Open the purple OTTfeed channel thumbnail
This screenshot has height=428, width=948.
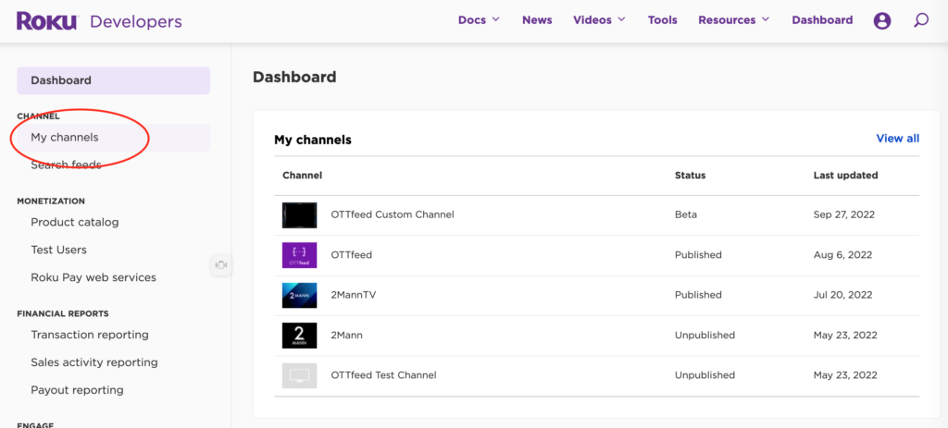[299, 255]
